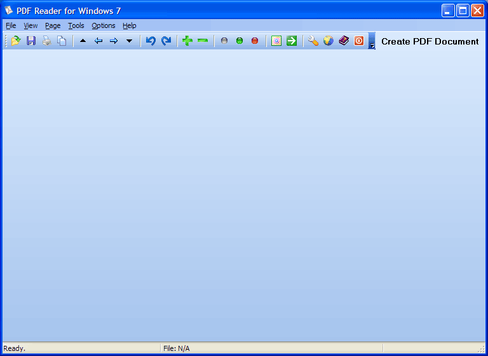Click the black down triangle arrow
This screenshot has height=356, width=488.
(x=129, y=41)
